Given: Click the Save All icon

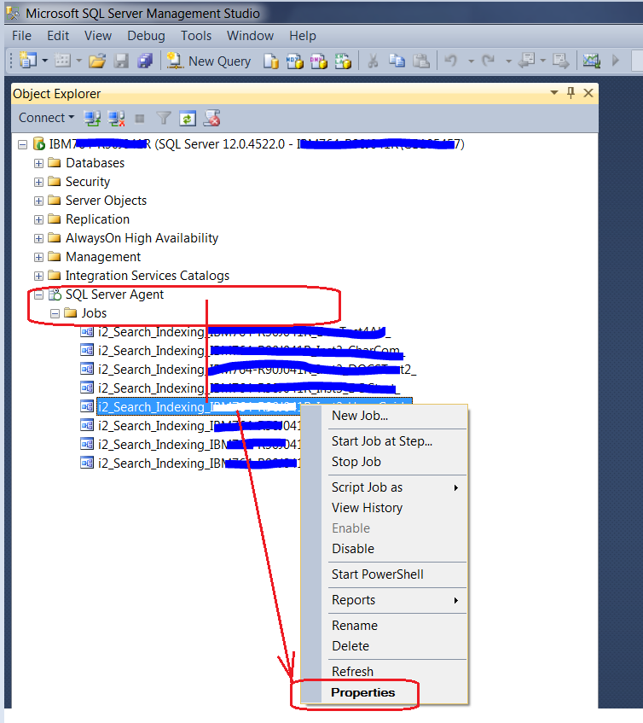Looking at the screenshot, I should [145, 61].
